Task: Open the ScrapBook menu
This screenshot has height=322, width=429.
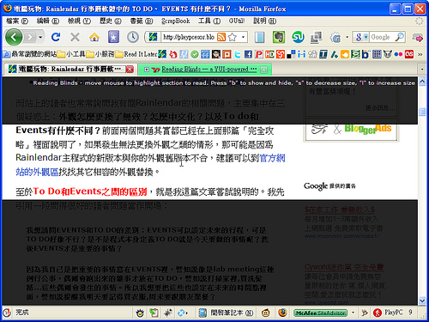Action: pyautogui.click(x=175, y=21)
